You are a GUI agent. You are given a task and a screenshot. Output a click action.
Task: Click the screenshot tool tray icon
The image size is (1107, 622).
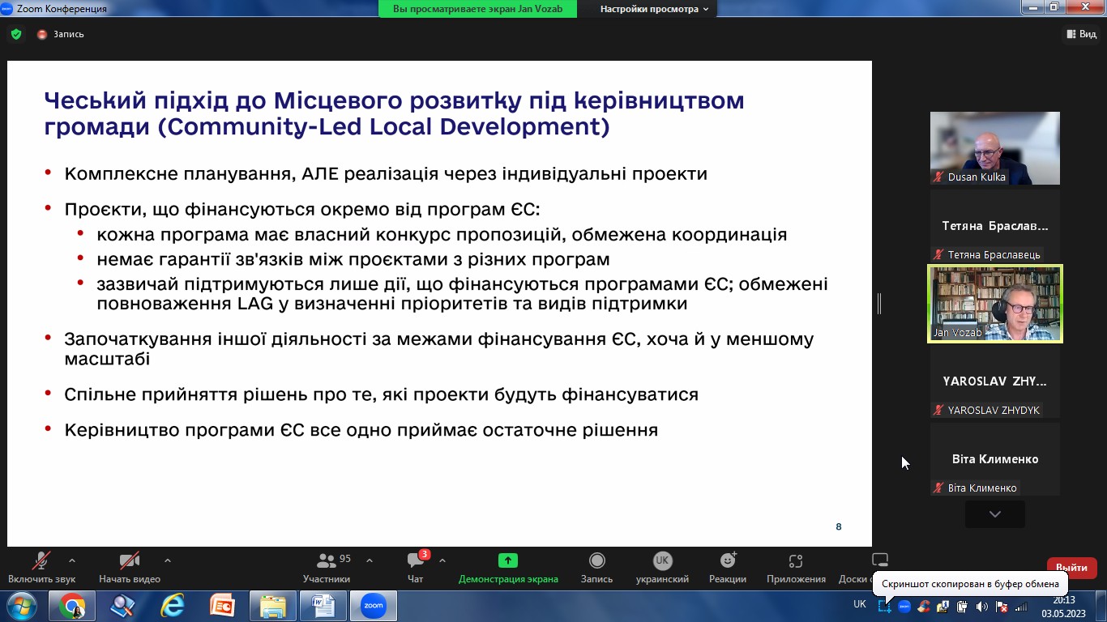(885, 607)
